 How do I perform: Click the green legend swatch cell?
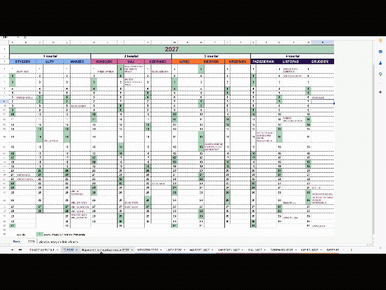(39, 234)
